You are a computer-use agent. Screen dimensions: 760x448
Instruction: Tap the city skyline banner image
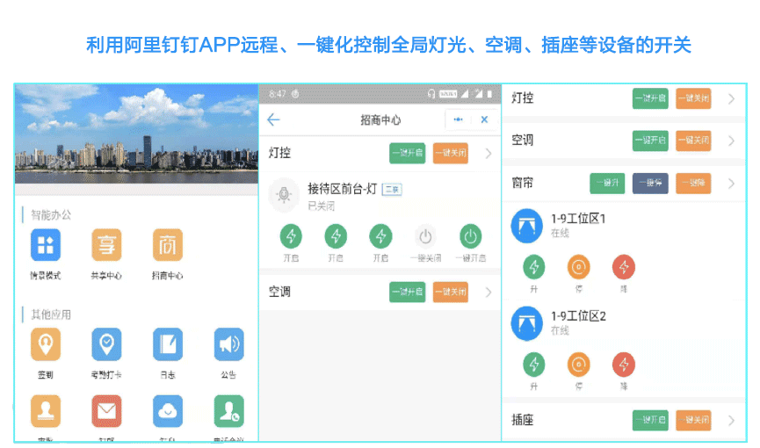[x=137, y=134]
